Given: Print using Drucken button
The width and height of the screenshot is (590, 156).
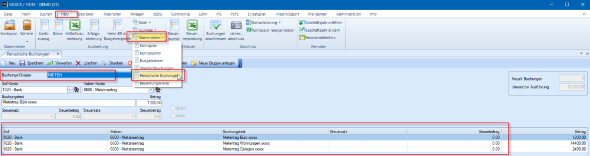Looking at the screenshot, I should tap(112, 63).
